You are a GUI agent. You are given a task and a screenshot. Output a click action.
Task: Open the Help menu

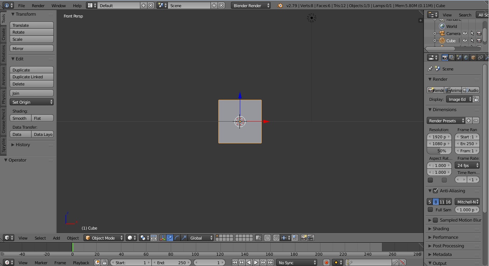coord(77,5)
